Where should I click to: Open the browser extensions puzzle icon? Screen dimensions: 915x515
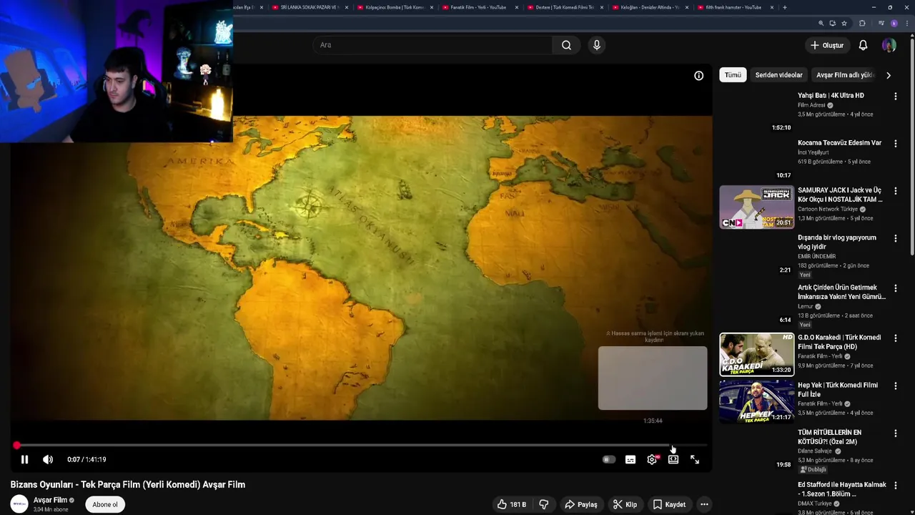(x=862, y=23)
